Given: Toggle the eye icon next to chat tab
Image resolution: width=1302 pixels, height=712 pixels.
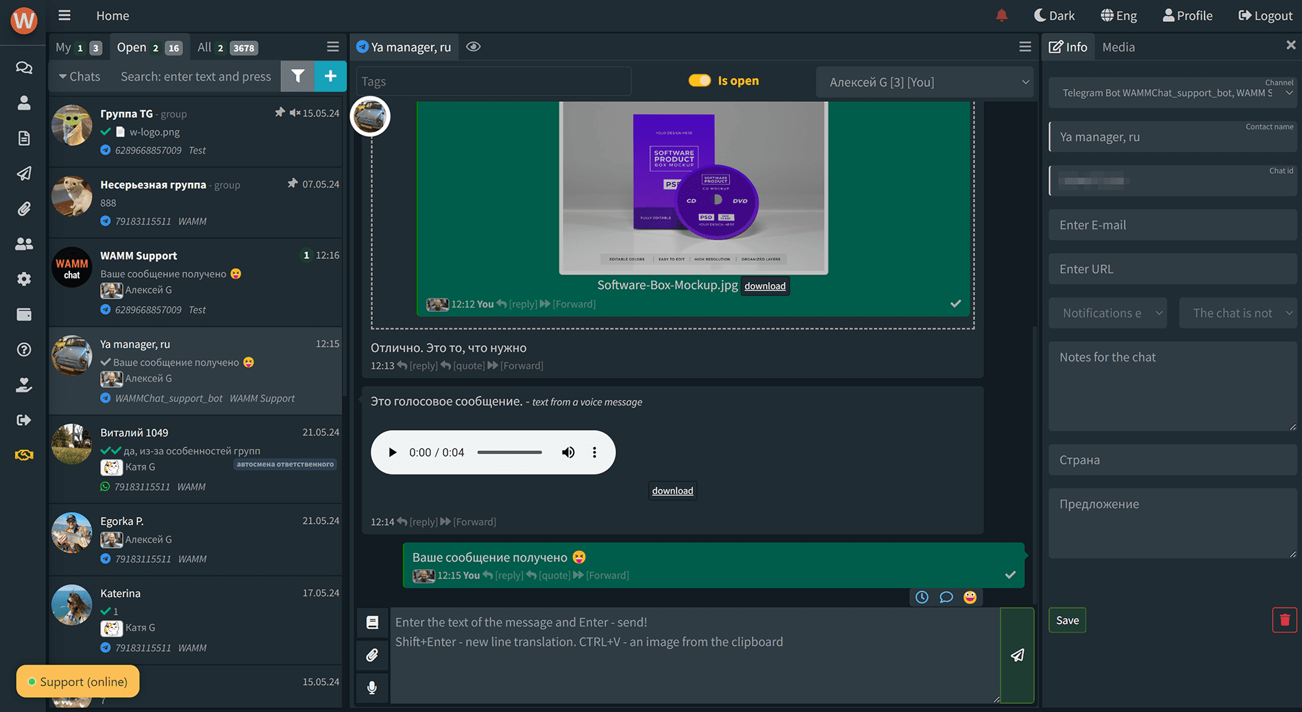Looking at the screenshot, I should 474,47.
